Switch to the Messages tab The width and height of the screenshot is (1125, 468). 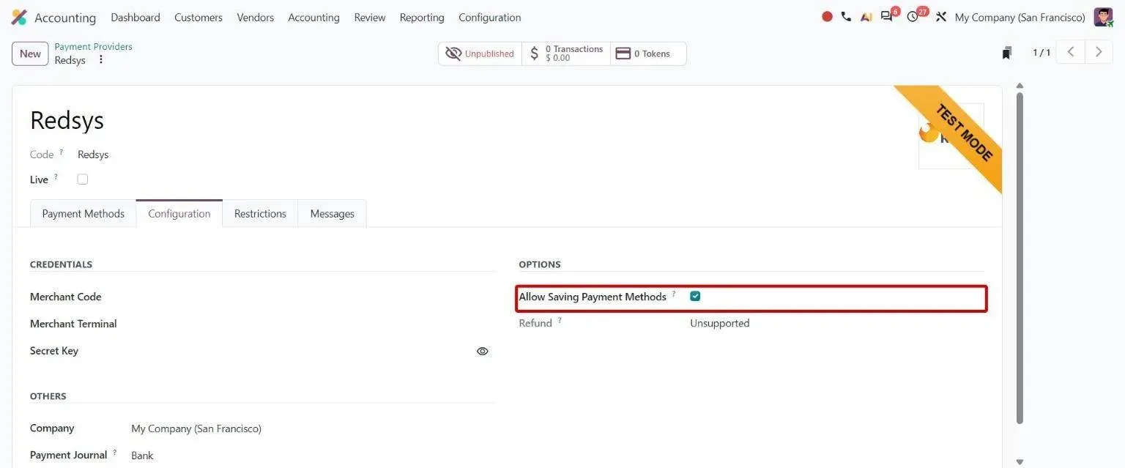click(333, 213)
